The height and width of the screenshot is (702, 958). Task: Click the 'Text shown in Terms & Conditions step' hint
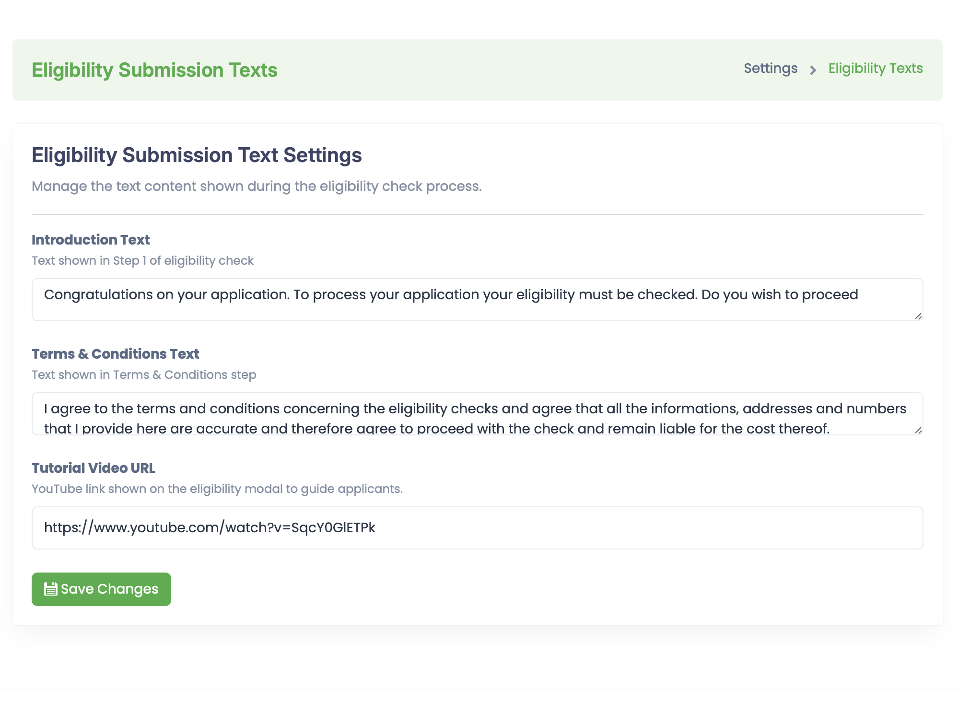pyautogui.click(x=144, y=375)
